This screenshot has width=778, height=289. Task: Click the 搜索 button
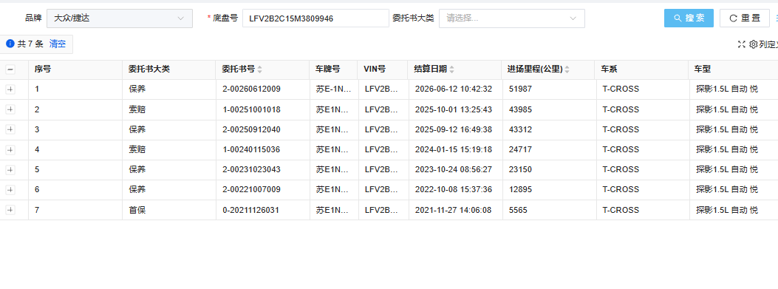[x=689, y=18]
